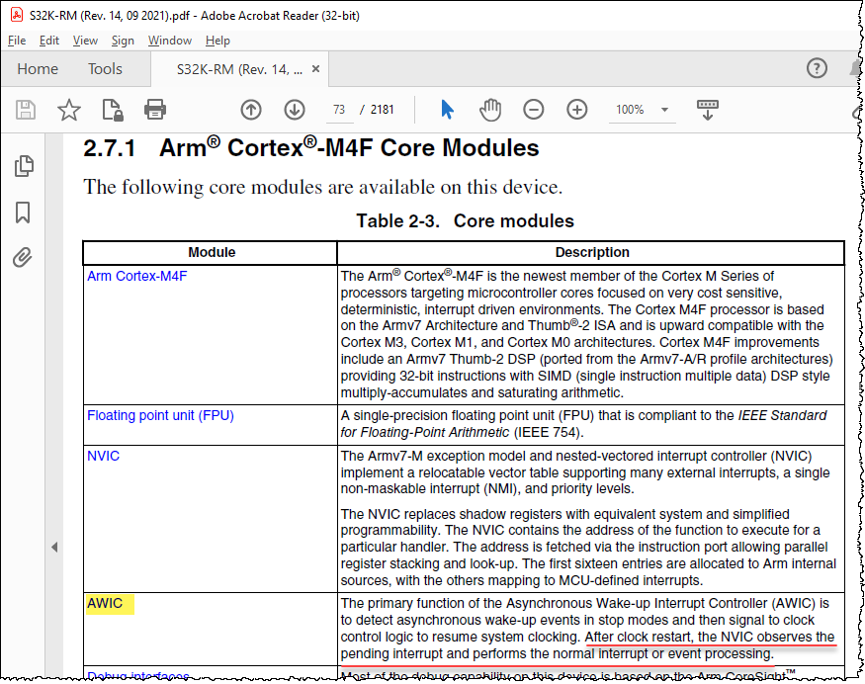Zoom out with the minus icon
The height and width of the screenshot is (684, 865).
pyautogui.click(x=533, y=110)
